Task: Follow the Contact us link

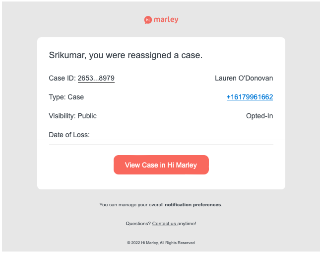Action: pyautogui.click(x=164, y=224)
